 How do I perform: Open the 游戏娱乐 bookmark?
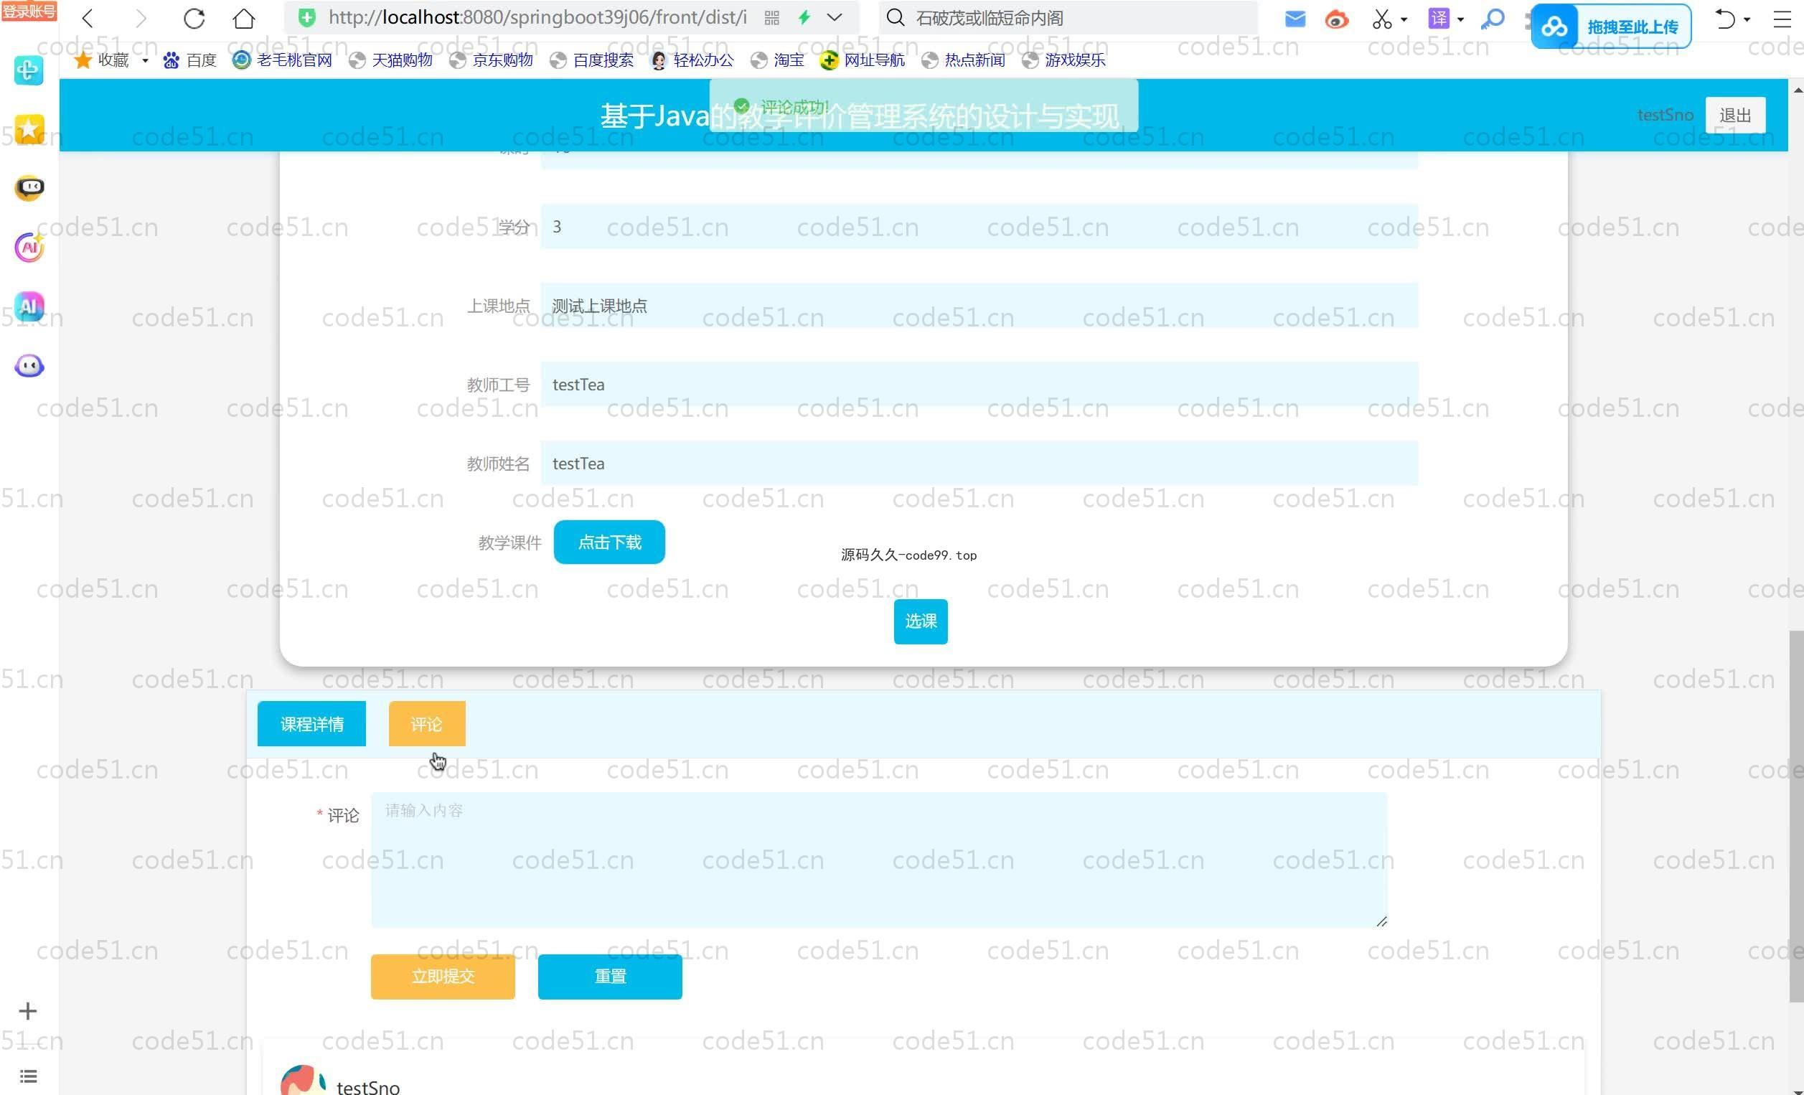tap(1063, 60)
